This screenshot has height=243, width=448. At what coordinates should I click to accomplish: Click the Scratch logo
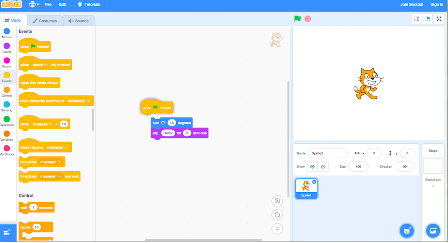pos(11,5)
